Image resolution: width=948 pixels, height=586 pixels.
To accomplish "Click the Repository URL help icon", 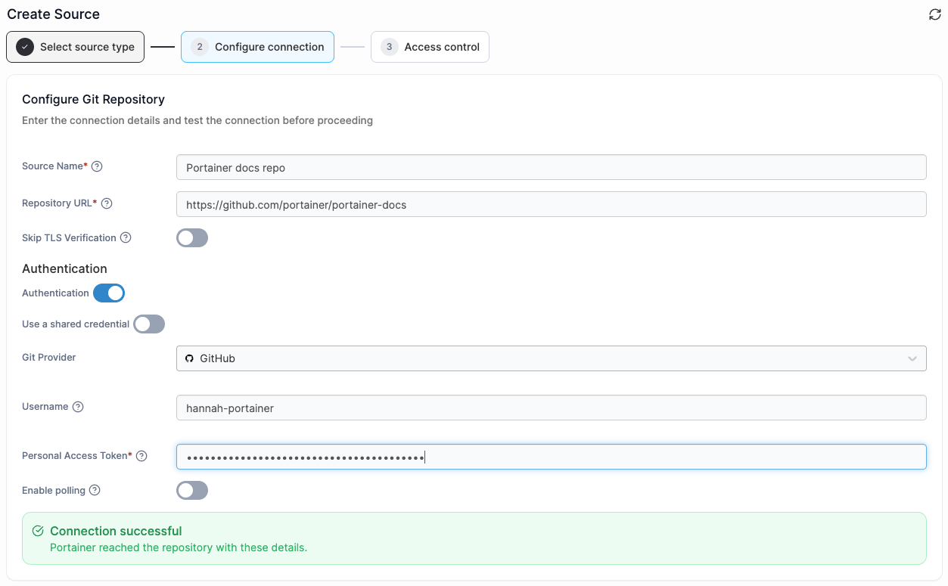I will pos(107,203).
